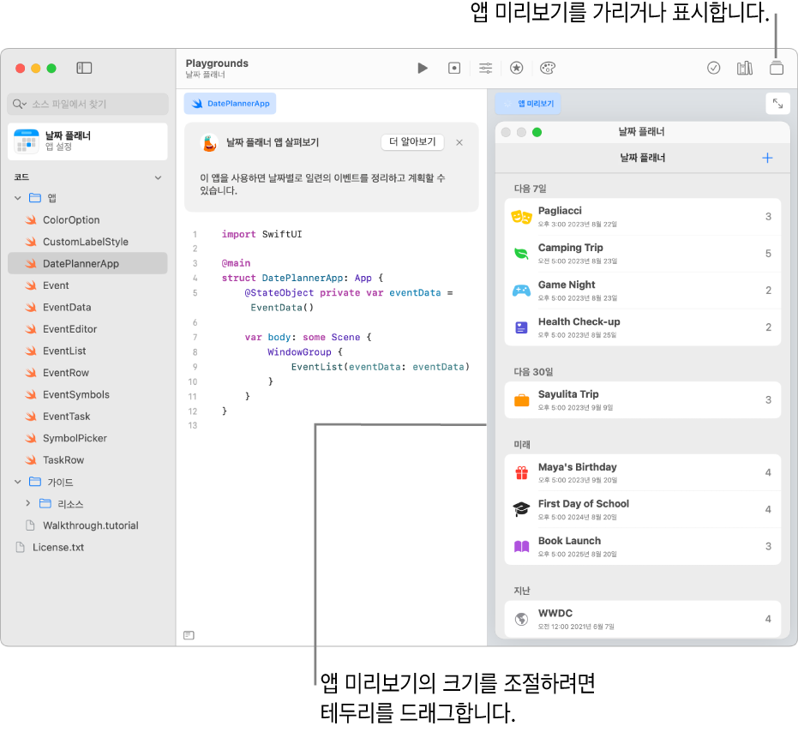Click the 가이드 folder icon
Viewport: 798px width, 732px height.
pos(35,482)
